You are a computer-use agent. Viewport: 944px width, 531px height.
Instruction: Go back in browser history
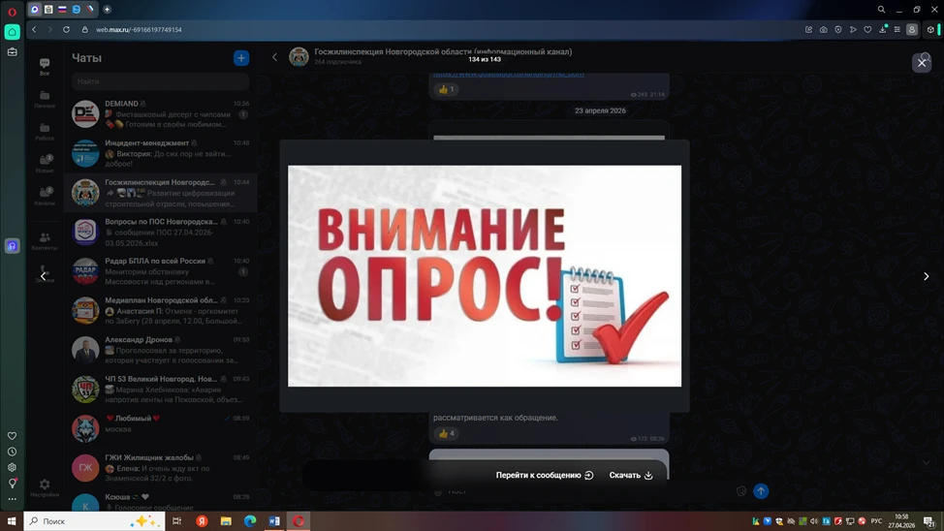click(x=34, y=29)
